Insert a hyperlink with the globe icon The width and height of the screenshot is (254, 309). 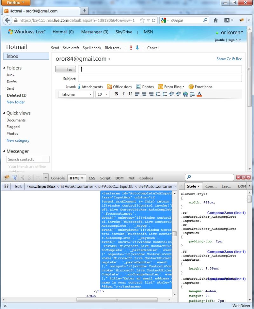pos(185,94)
